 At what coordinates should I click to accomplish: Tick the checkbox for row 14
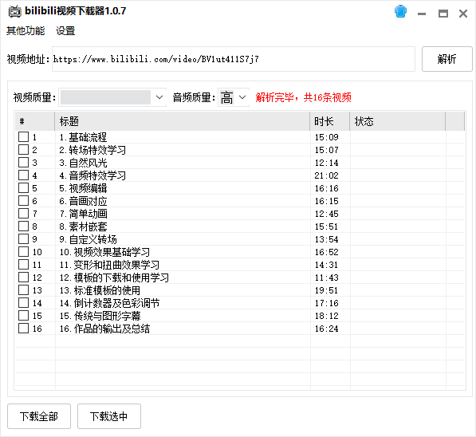pyautogui.click(x=23, y=303)
